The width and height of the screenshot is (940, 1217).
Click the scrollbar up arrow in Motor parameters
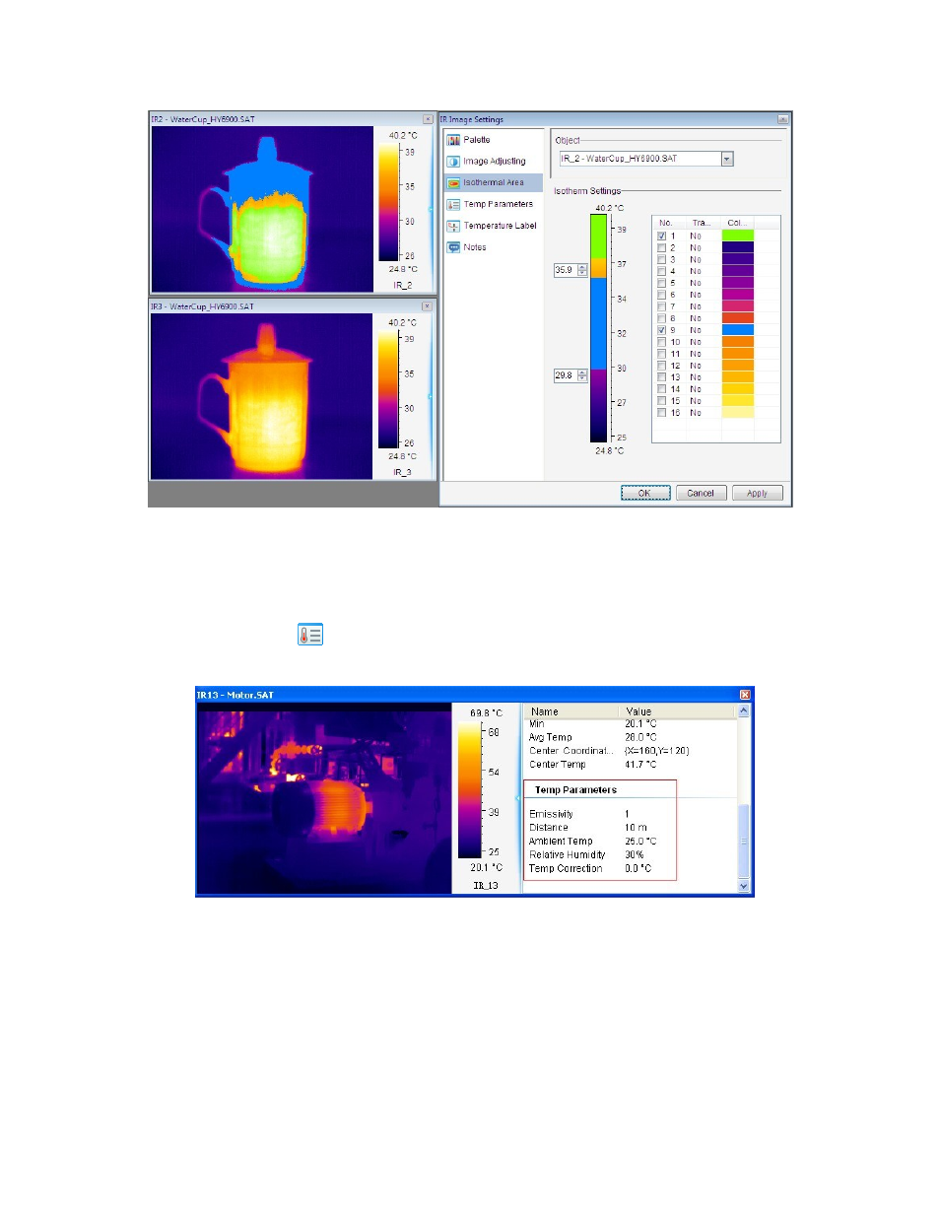click(x=744, y=710)
